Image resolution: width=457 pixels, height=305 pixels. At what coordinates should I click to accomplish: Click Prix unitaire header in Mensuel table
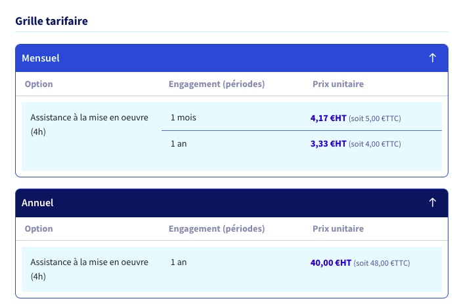338,84
